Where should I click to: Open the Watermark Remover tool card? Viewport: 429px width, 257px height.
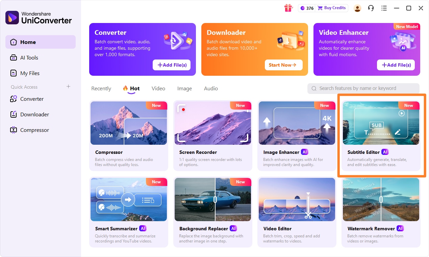pos(381,212)
